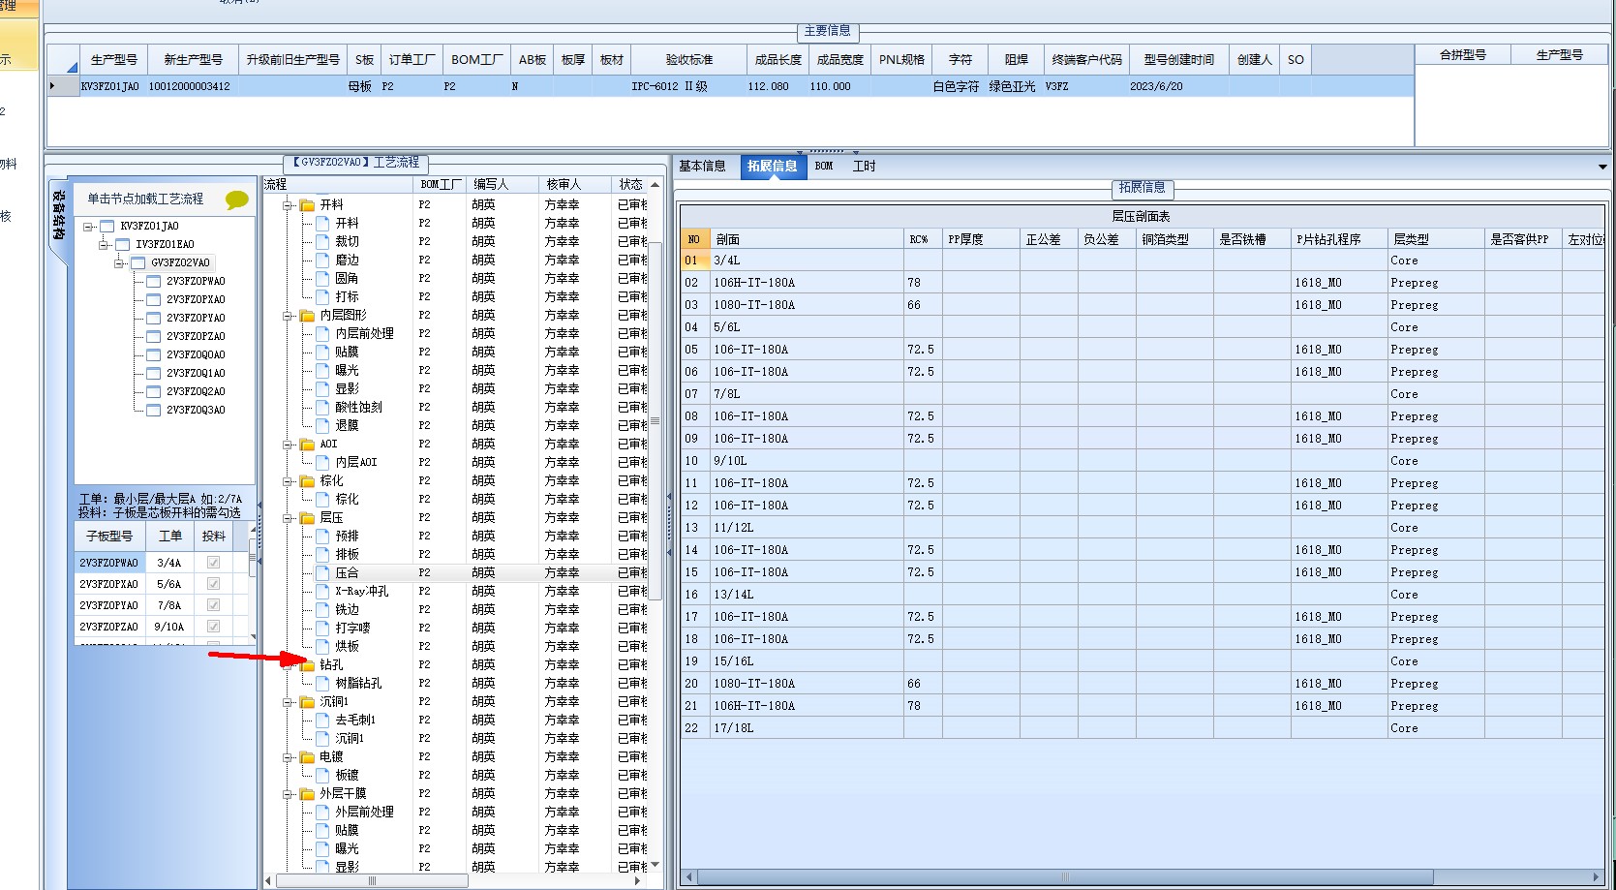1616x890 pixels.
Task: Click the process tree horizontal scrollbar thumb
Action: coord(372,881)
